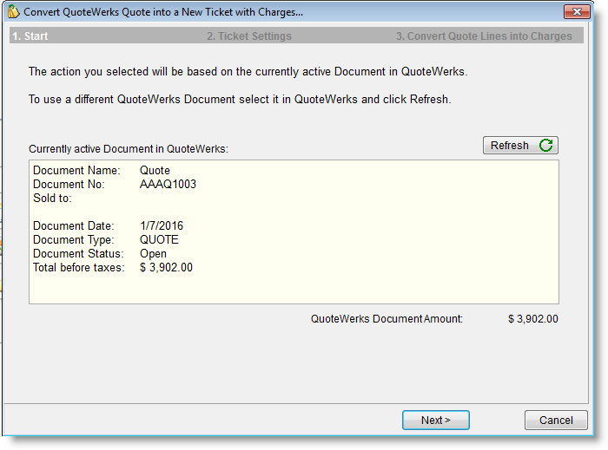Click the 'QuoteWerks Document Amount:' label
This screenshot has width=608, height=450.
387,319
